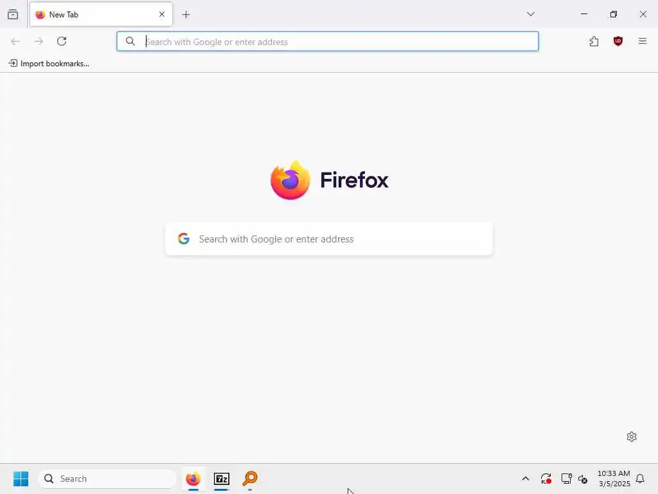Select the New Tab tab

click(x=101, y=14)
